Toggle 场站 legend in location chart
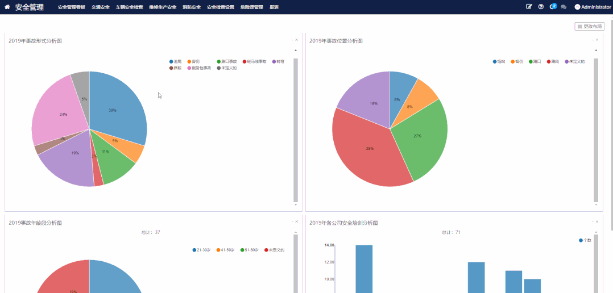The width and height of the screenshot is (613, 293). (499, 62)
